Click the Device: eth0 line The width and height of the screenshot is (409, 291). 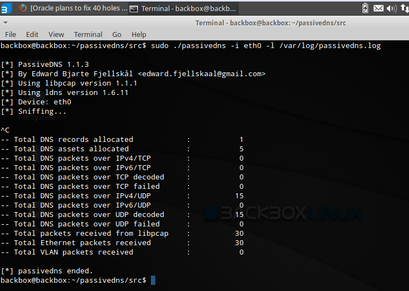coord(36,102)
